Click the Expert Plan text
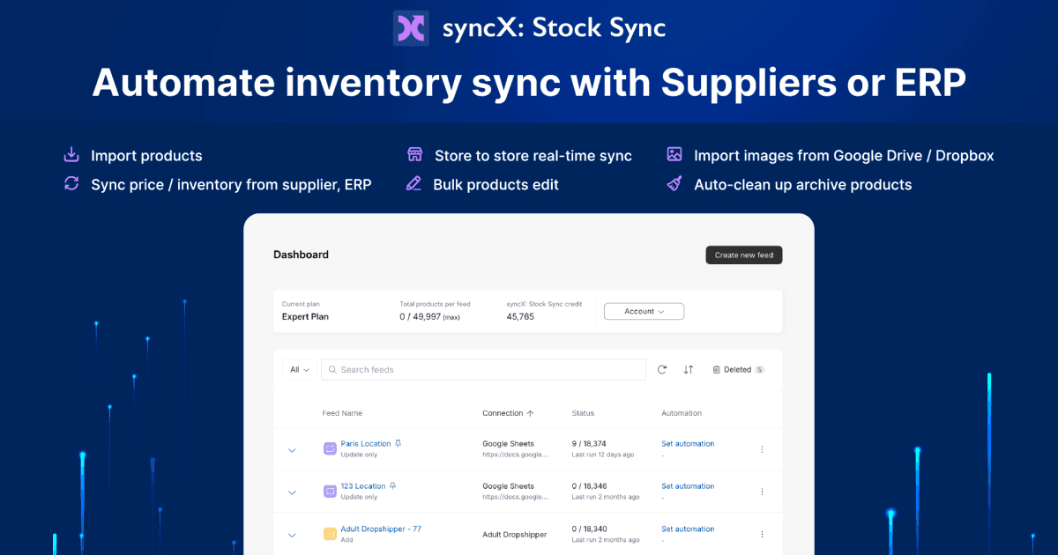This screenshot has height=555, width=1058. (305, 316)
